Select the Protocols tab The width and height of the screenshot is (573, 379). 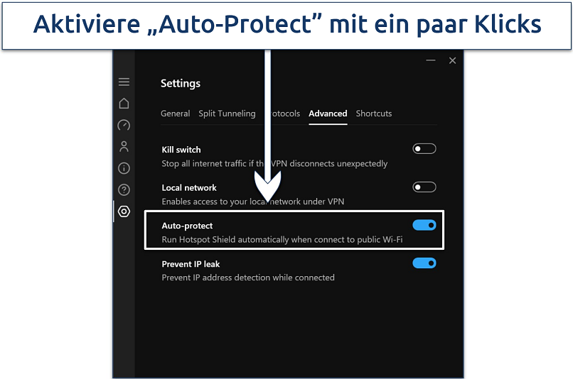pos(282,114)
